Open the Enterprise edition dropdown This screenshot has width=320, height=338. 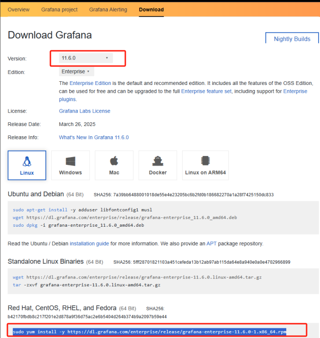[x=76, y=72]
